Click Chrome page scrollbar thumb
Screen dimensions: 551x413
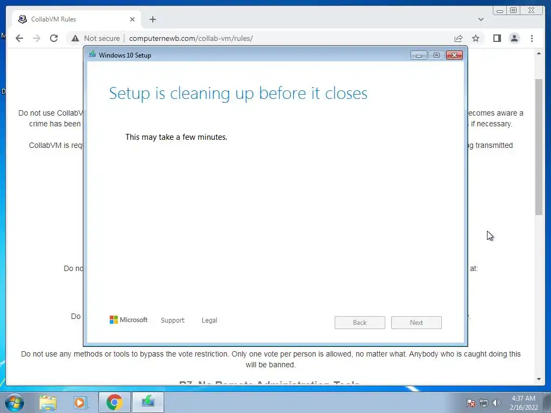tap(539, 147)
